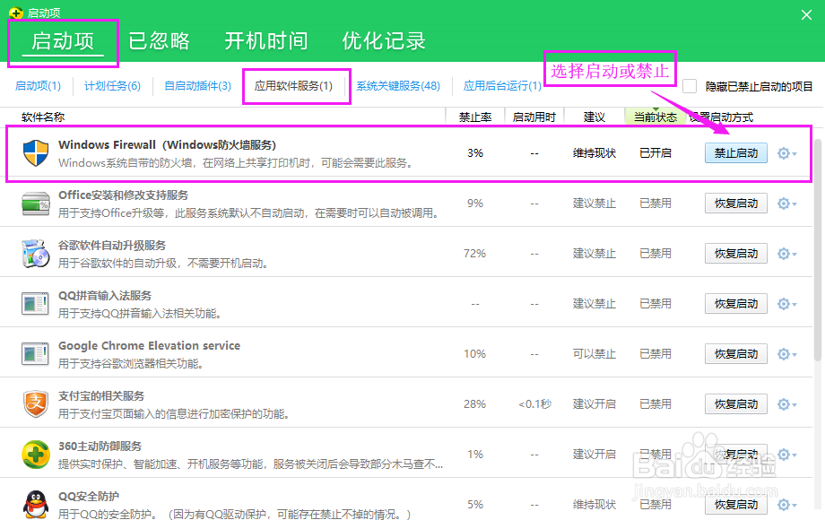Click the <0.1秒 启动用时 value
The width and height of the screenshot is (825, 520).
point(534,403)
